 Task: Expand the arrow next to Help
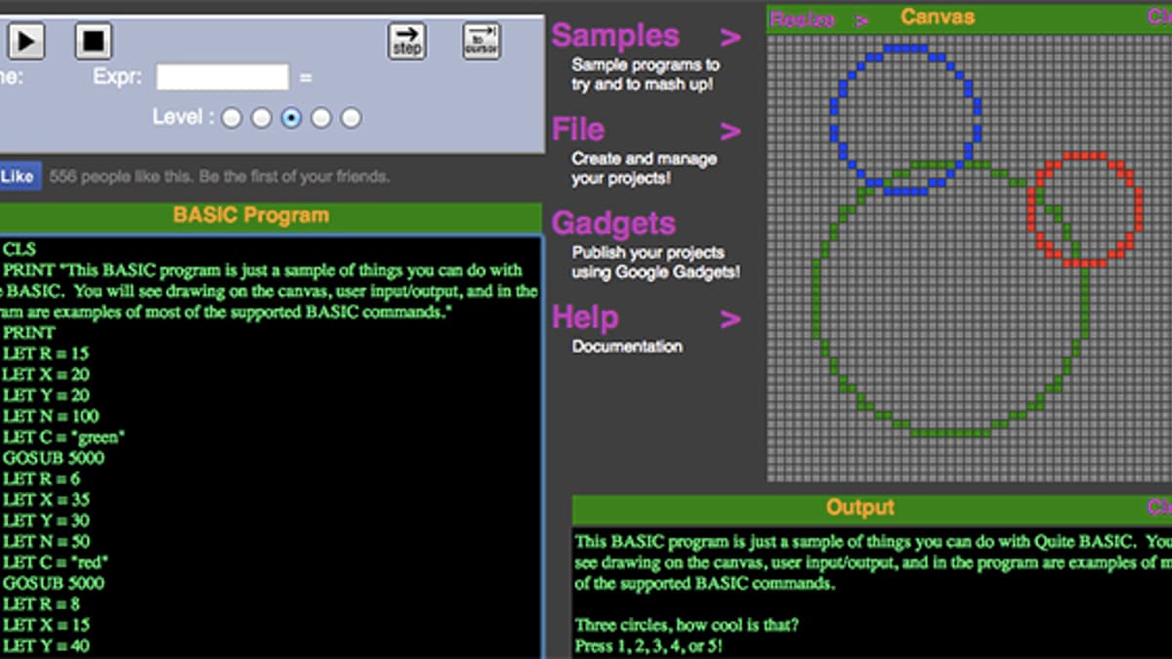[731, 319]
